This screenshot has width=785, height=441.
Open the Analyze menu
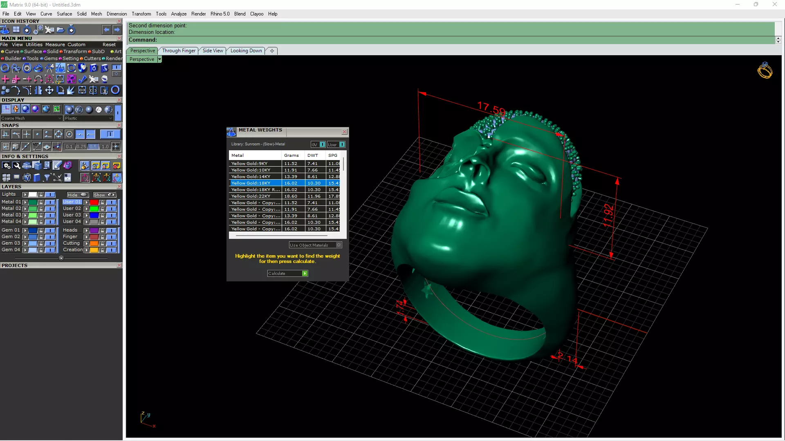coord(179,14)
